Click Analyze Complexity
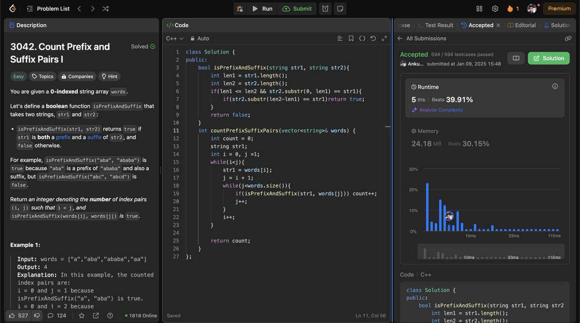This screenshot has width=580, height=323. click(437, 110)
